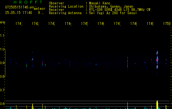The image size is (172, 109).
Task: Click the 1748 time axis label
Action: [x=134, y=23]
